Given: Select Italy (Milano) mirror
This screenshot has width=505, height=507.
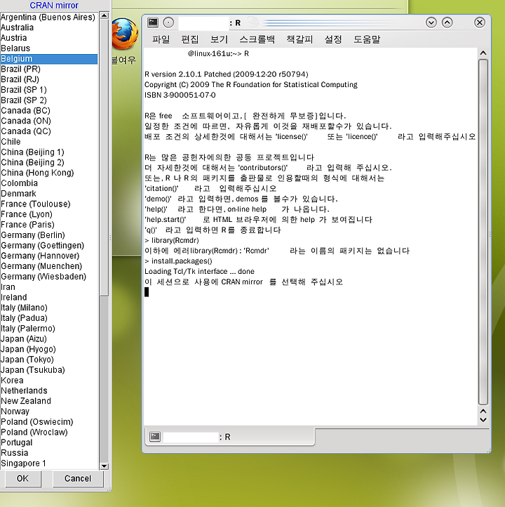Looking at the screenshot, I should [x=49, y=308].
